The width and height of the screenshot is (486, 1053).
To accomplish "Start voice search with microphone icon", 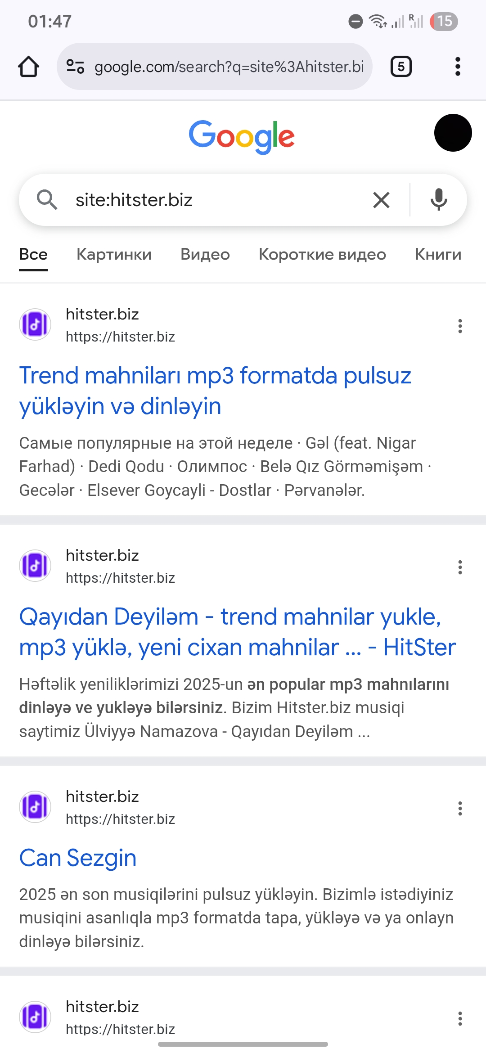I will [438, 200].
